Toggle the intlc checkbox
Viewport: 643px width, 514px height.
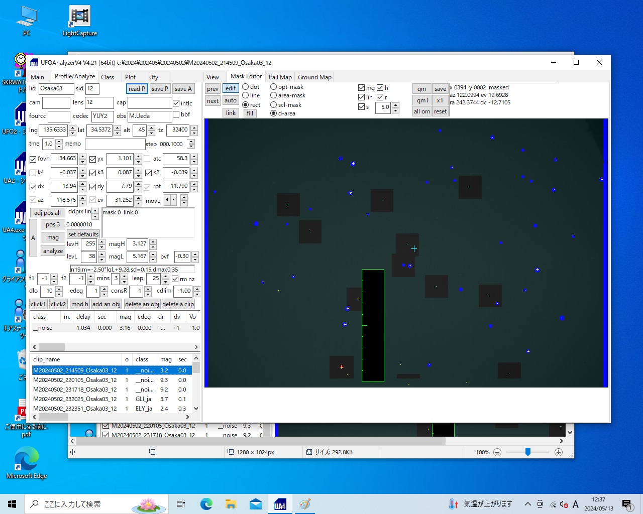(x=176, y=103)
